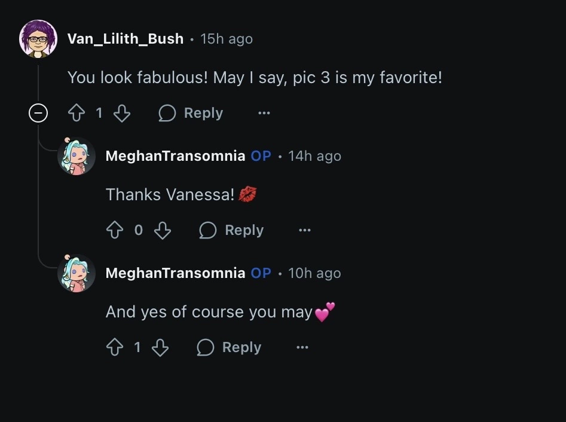Upvote Van_Lilith_Bush's comment

(77, 113)
